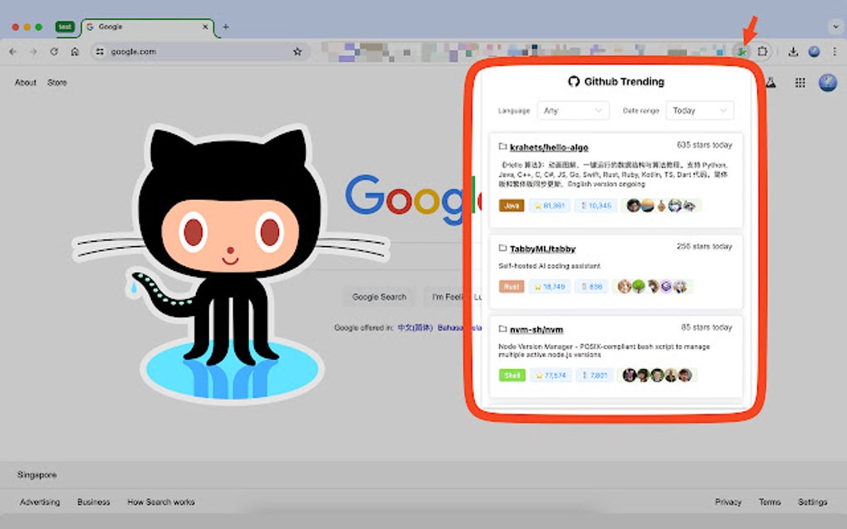Open the Extensions puzzle piece menu
Viewport: 847px width, 529px height.
pyautogui.click(x=762, y=51)
